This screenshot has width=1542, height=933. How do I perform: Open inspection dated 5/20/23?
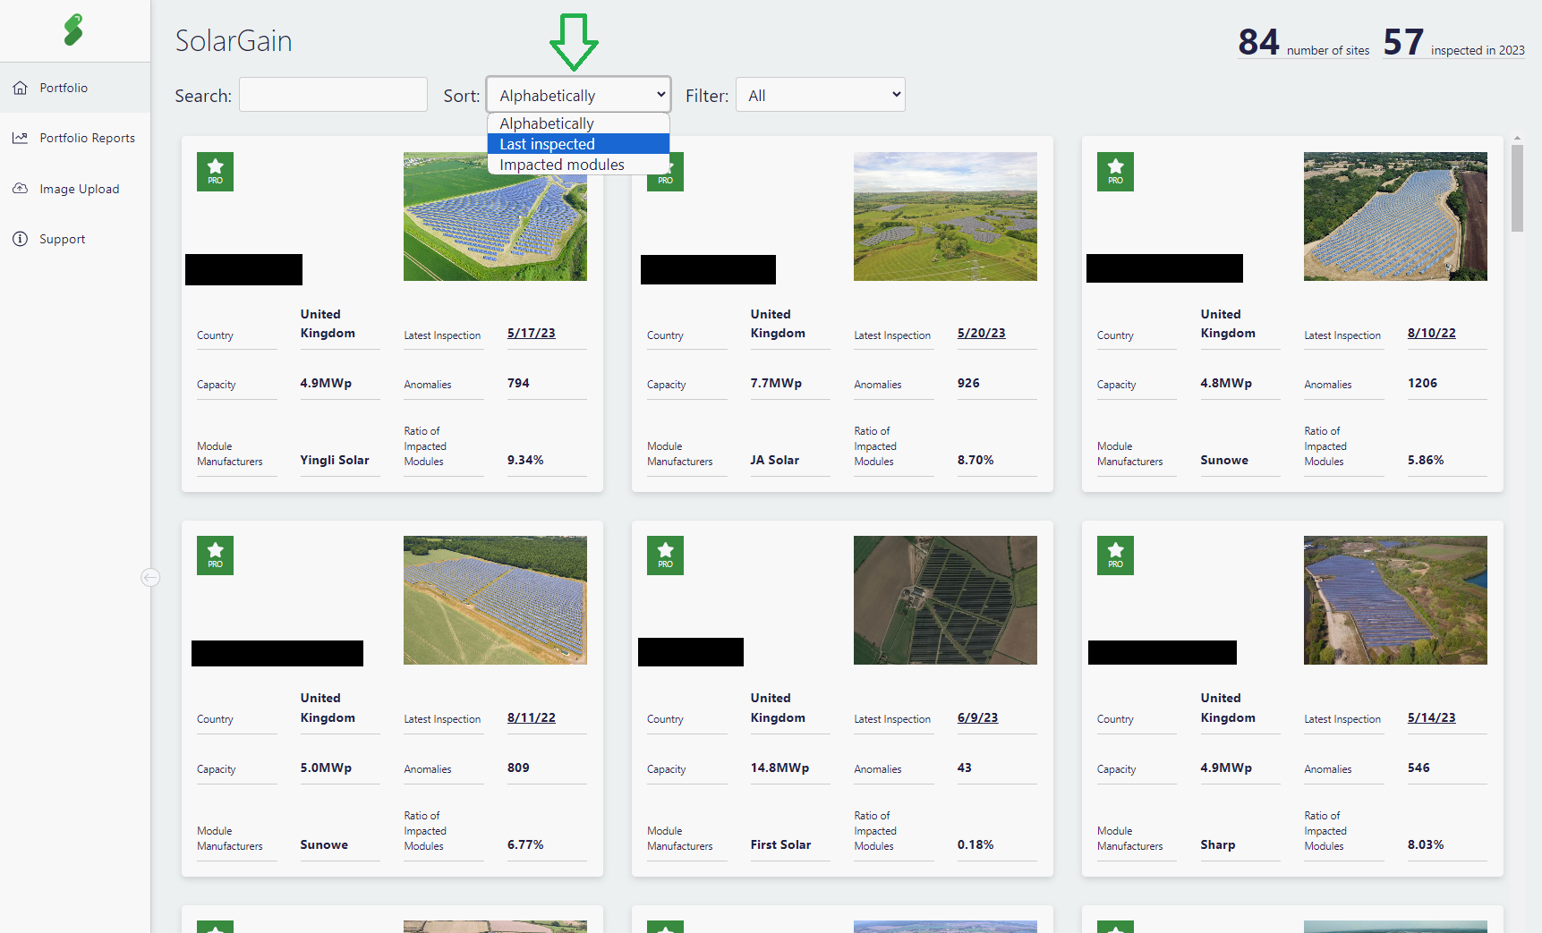click(981, 333)
